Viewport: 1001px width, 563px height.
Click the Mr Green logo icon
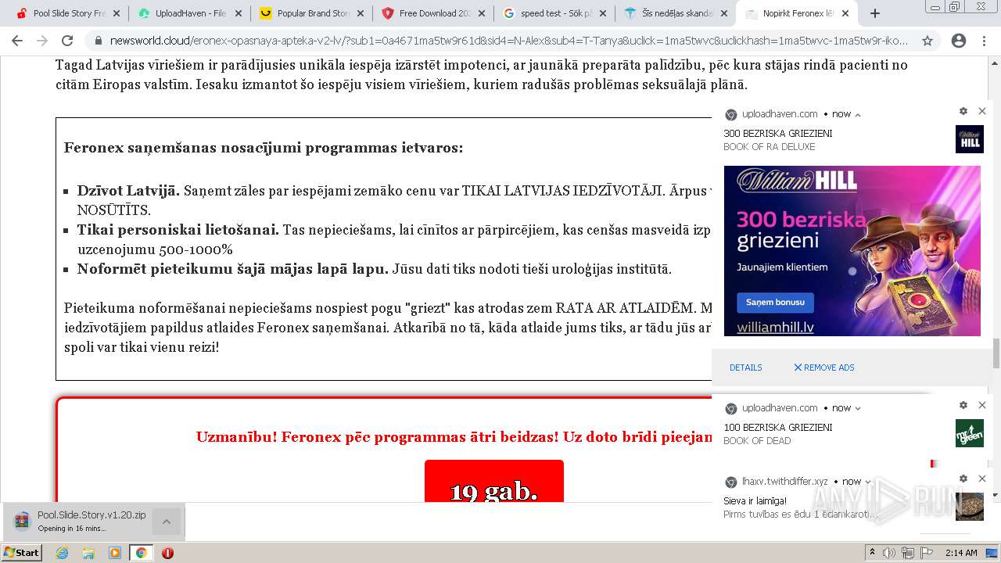click(970, 433)
